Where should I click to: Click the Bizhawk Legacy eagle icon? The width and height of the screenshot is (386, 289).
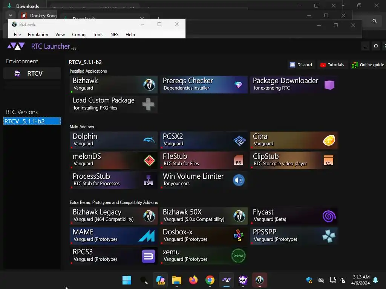[149, 216]
